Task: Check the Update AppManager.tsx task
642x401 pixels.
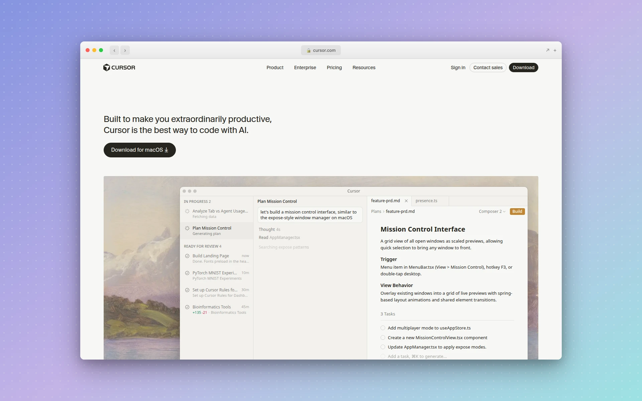Action: (383, 347)
